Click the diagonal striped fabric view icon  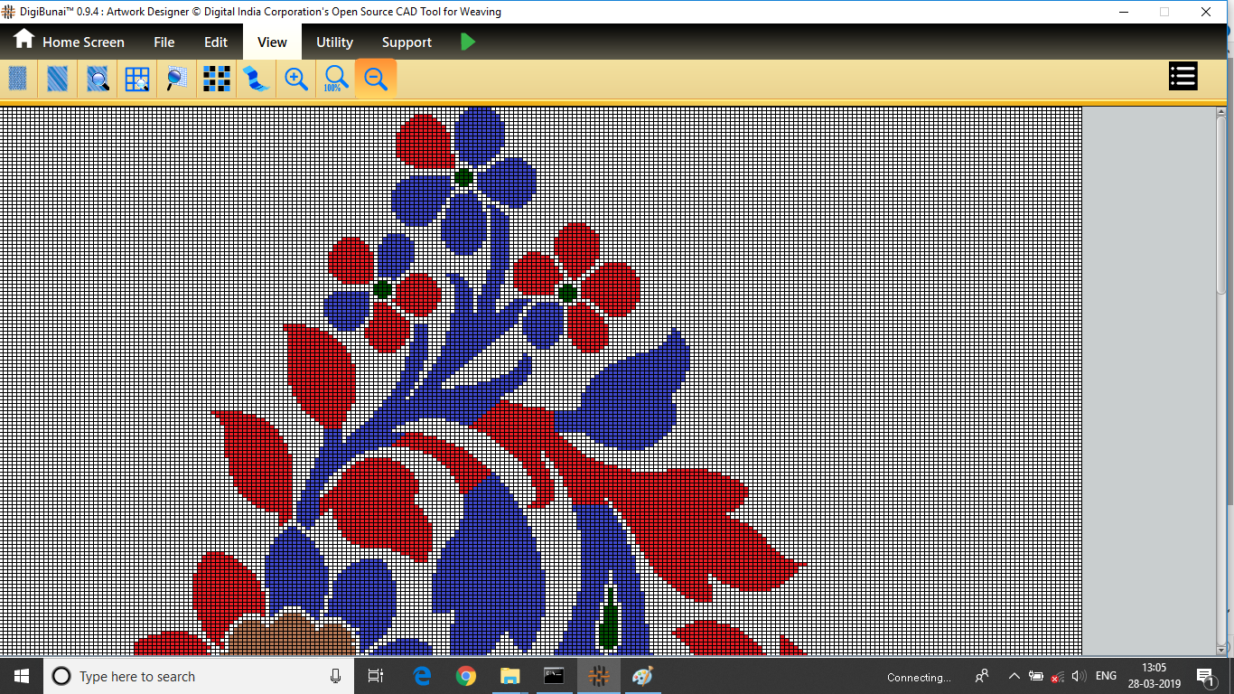tap(58, 79)
